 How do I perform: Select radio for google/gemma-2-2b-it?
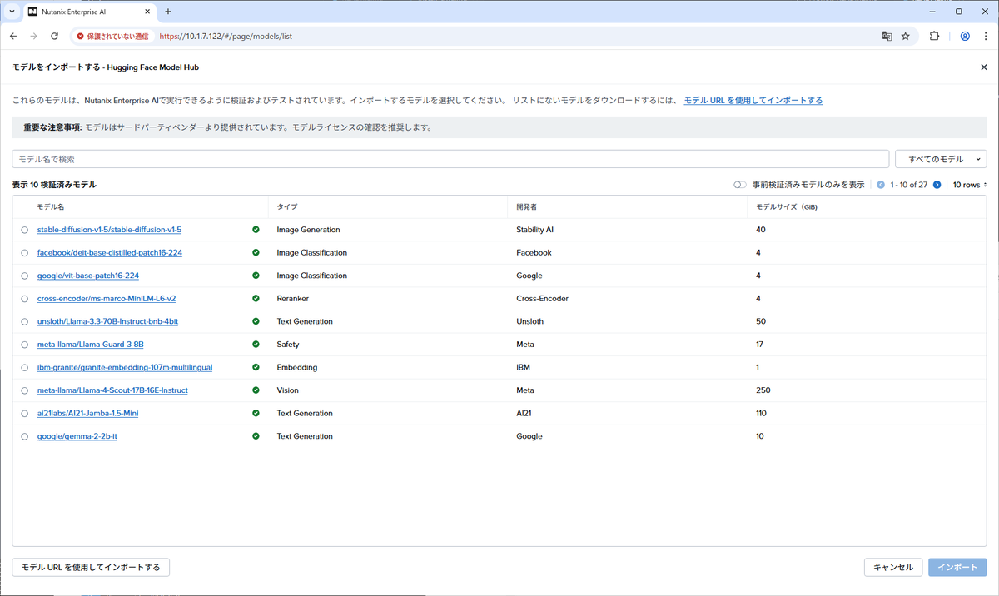(25, 436)
